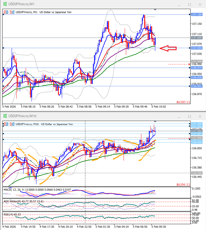Screen dimensions: 206x230
Task: Click the chart shift triangle on the M10 chart
Action: pyautogui.click(x=155, y=122)
